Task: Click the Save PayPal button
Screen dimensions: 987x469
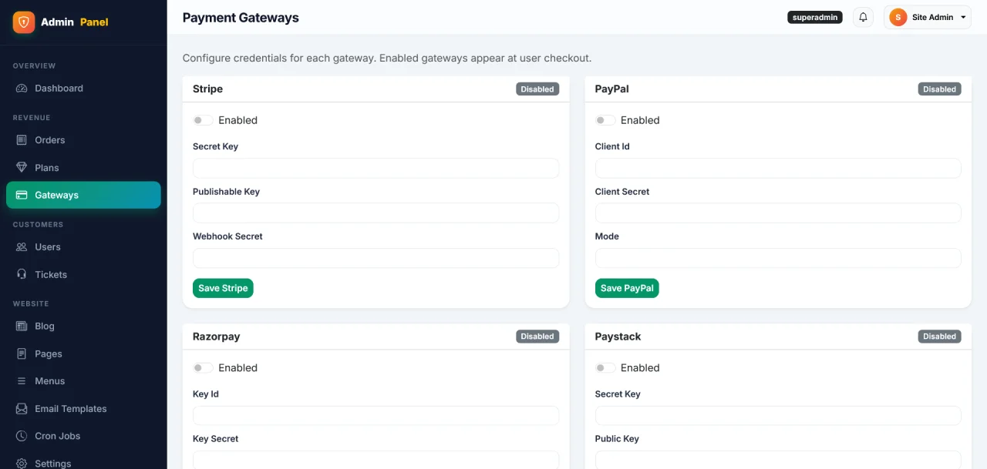Action: click(627, 288)
